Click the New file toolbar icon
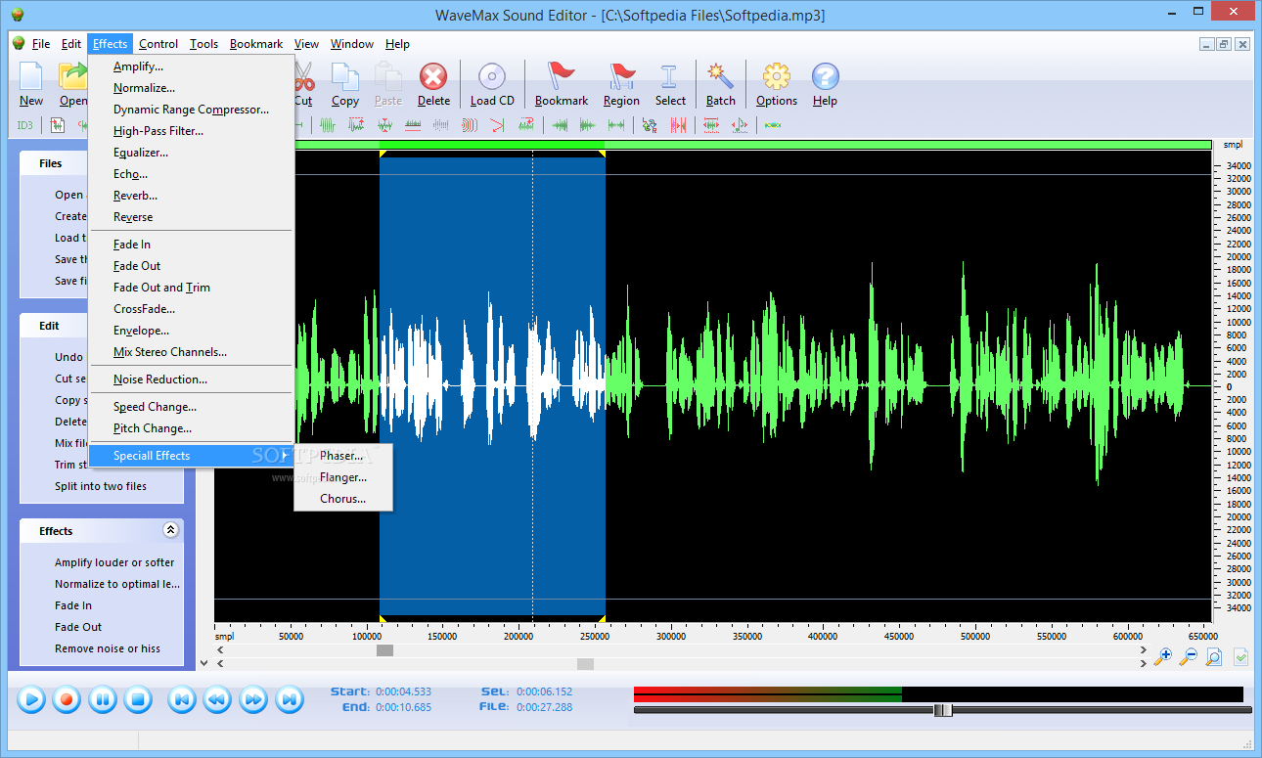The height and width of the screenshot is (758, 1262). click(31, 84)
